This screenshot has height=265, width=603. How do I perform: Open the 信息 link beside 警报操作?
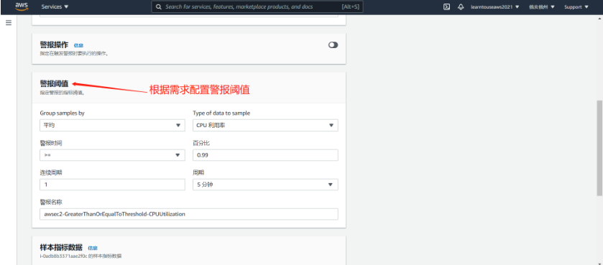click(x=78, y=45)
